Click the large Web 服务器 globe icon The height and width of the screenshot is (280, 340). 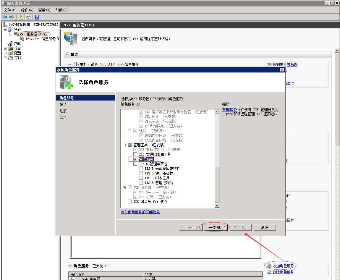point(71,38)
